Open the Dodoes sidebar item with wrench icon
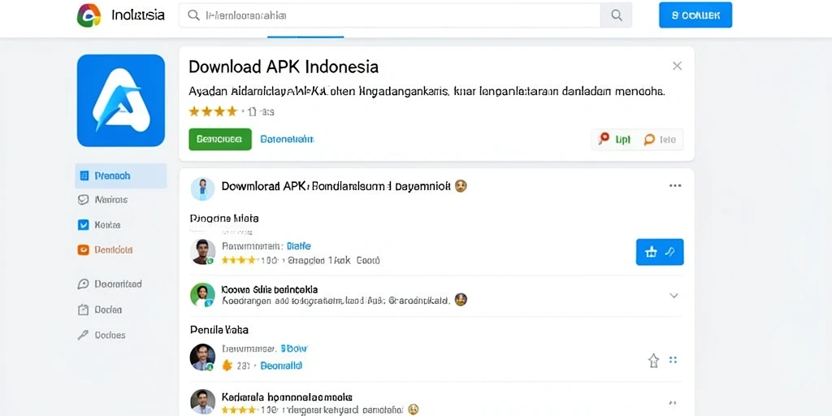 102,335
